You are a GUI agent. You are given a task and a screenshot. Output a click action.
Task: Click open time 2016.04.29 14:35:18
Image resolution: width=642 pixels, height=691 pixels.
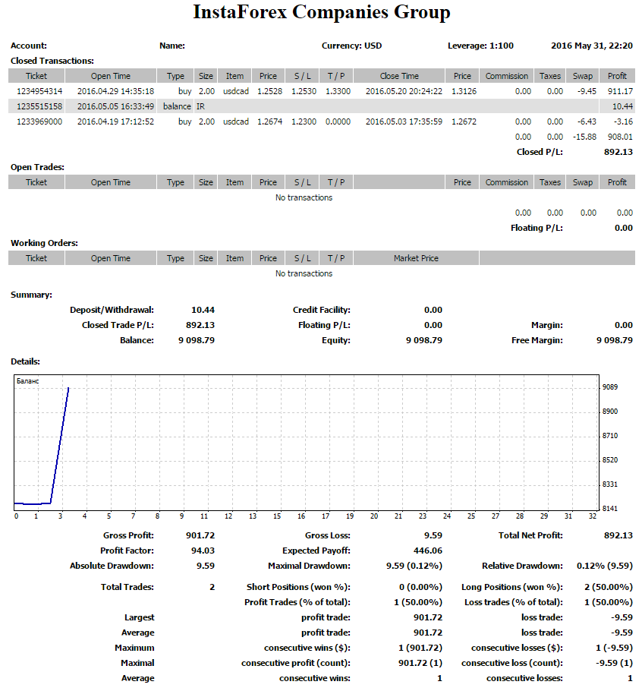point(116,91)
